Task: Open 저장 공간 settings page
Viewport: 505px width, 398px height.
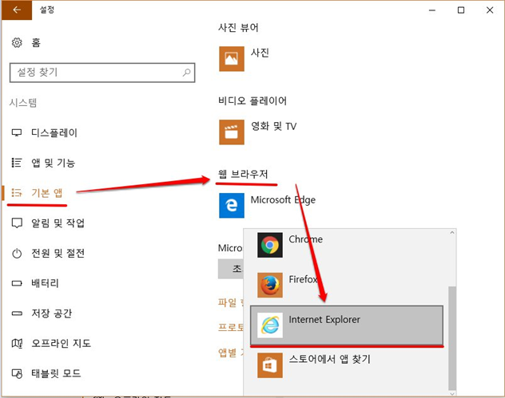Action: pyautogui.click(x=51, y=313)
